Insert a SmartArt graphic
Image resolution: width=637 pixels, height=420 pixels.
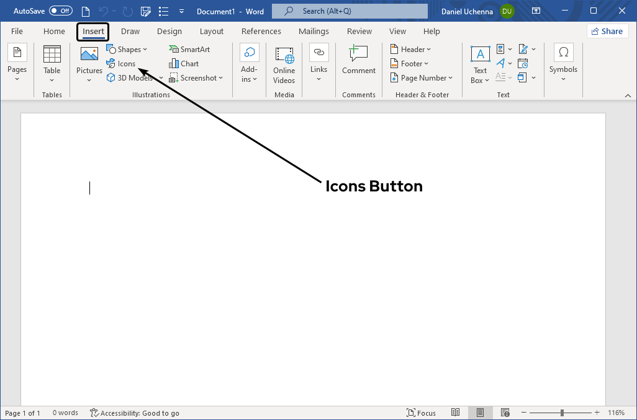pyautogui.click(x=189, y=49)
